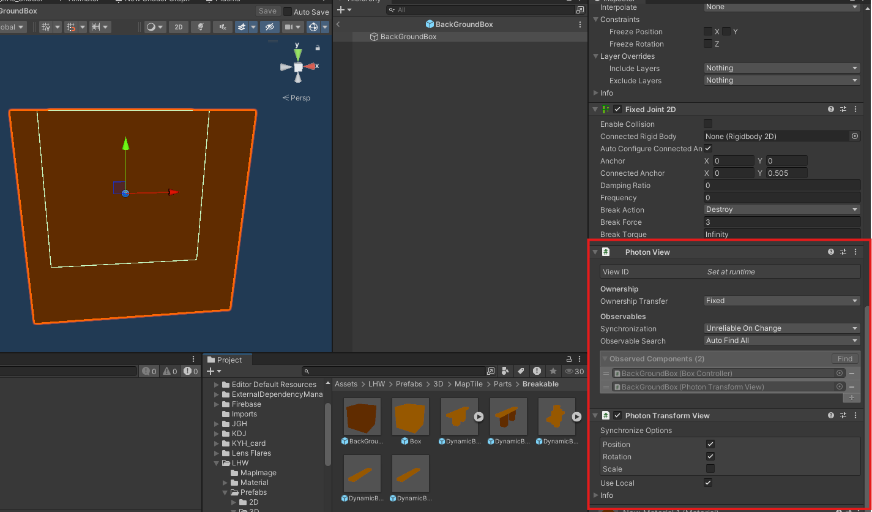Go back from prefab stage arrow

(x=338, y=24)
